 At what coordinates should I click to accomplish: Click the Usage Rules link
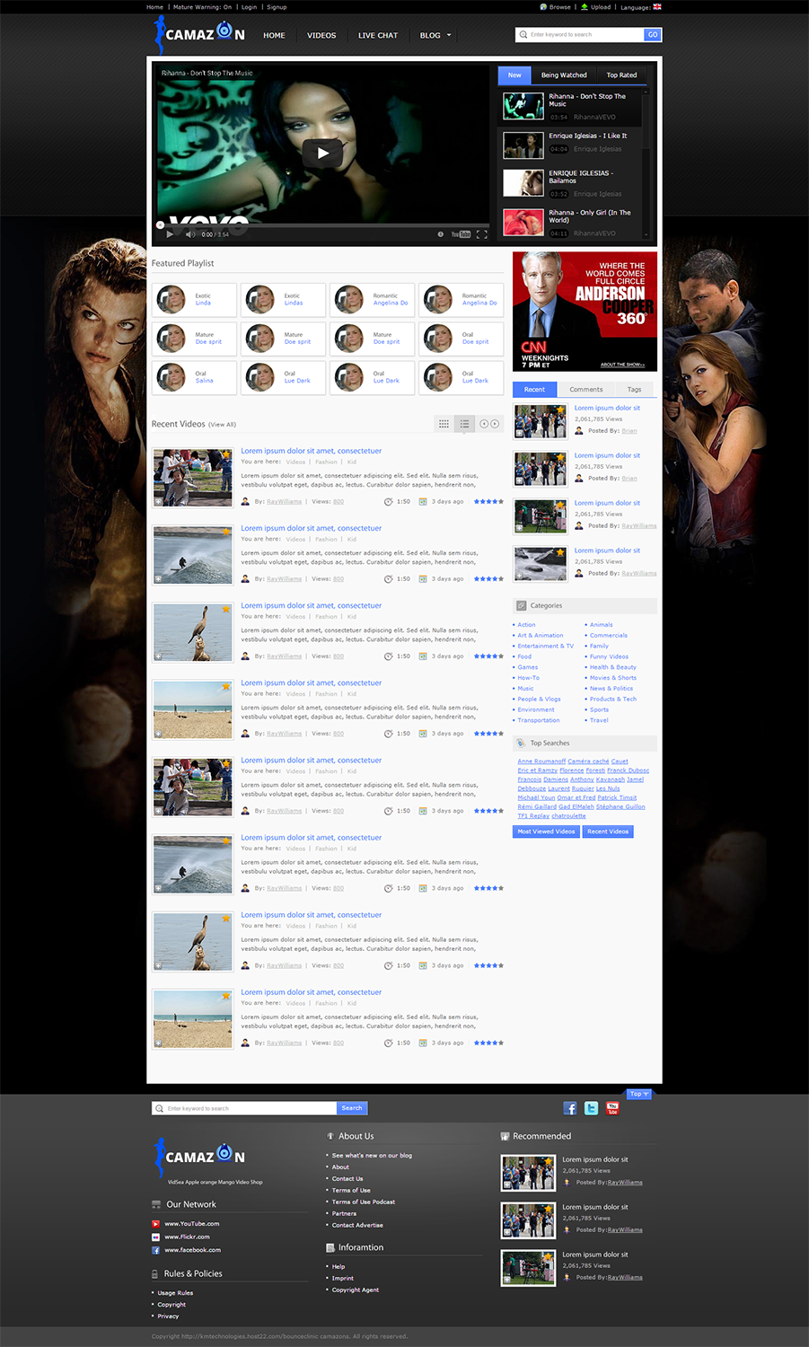click(175, 1293)
